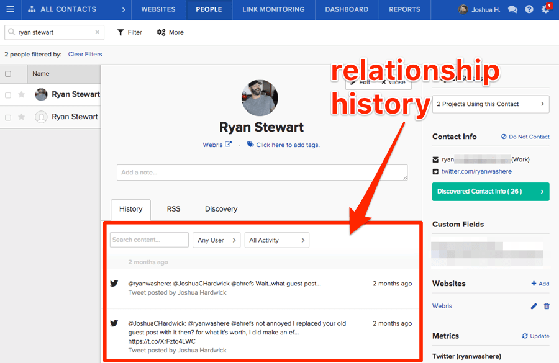Viewport: 559px width, 363px height.
Task: Delete Webris website with trash icon
Action: click(547, 306)
